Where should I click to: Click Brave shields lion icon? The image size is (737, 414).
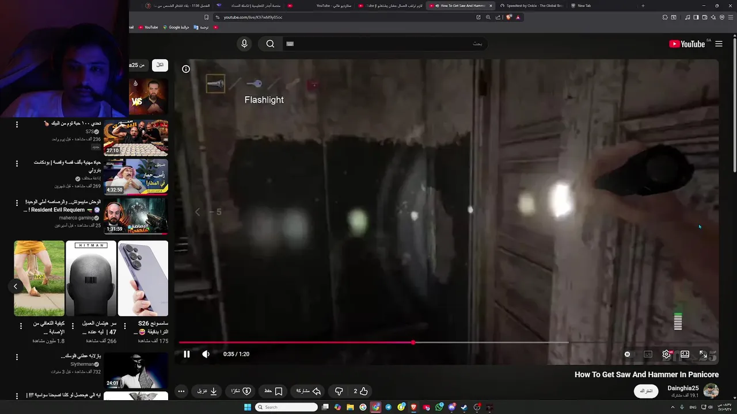pos(509,17)
